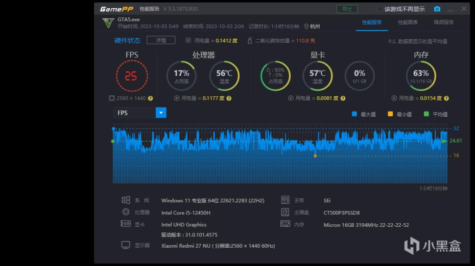Click the red FPS 25 gauge
The image size is (475, 266).
(x=132, y=75)
